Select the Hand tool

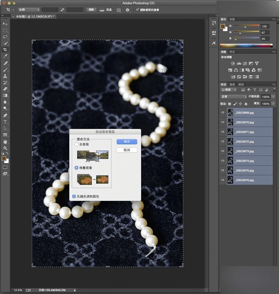pyautogui.click(x=5, y=141)
